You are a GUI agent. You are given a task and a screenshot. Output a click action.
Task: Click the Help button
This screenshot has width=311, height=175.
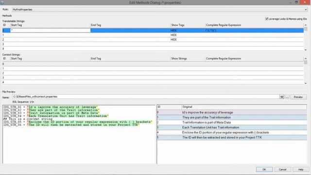(x=301, y=170)
